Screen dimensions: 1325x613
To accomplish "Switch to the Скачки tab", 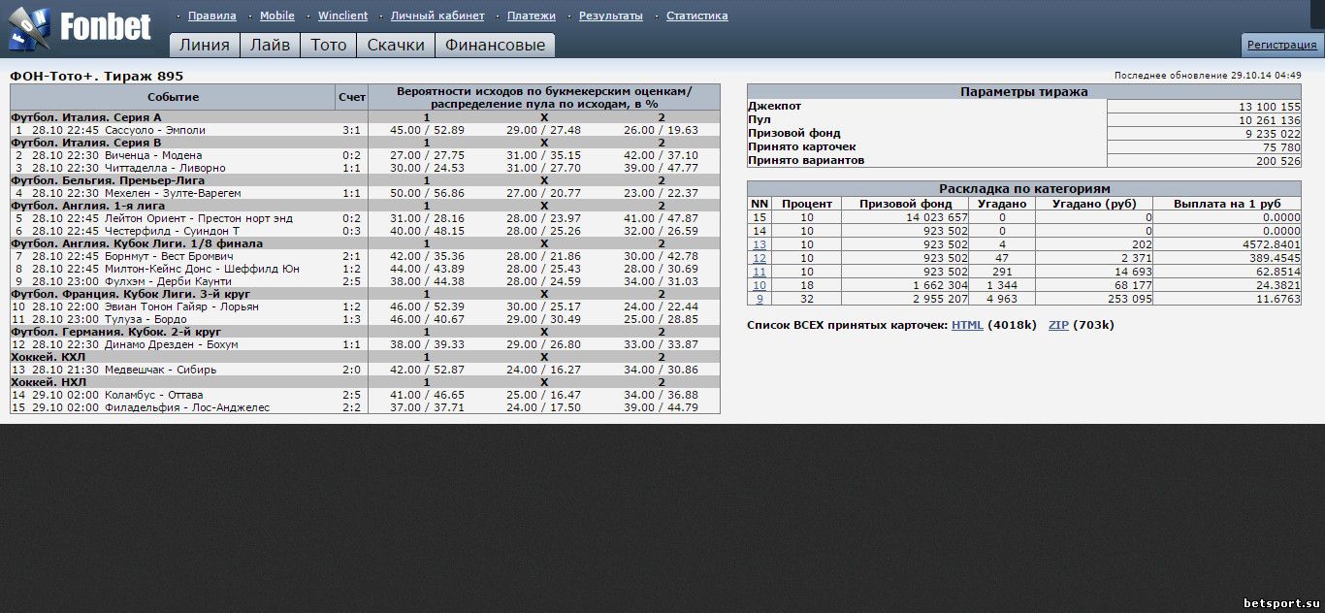I will coord(396,45).
